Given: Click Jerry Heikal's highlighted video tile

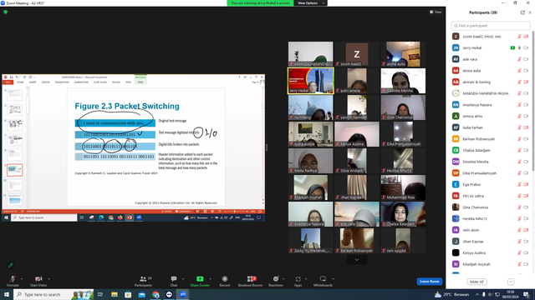Looking at the screenshot, I should click(x=310, y=81).
